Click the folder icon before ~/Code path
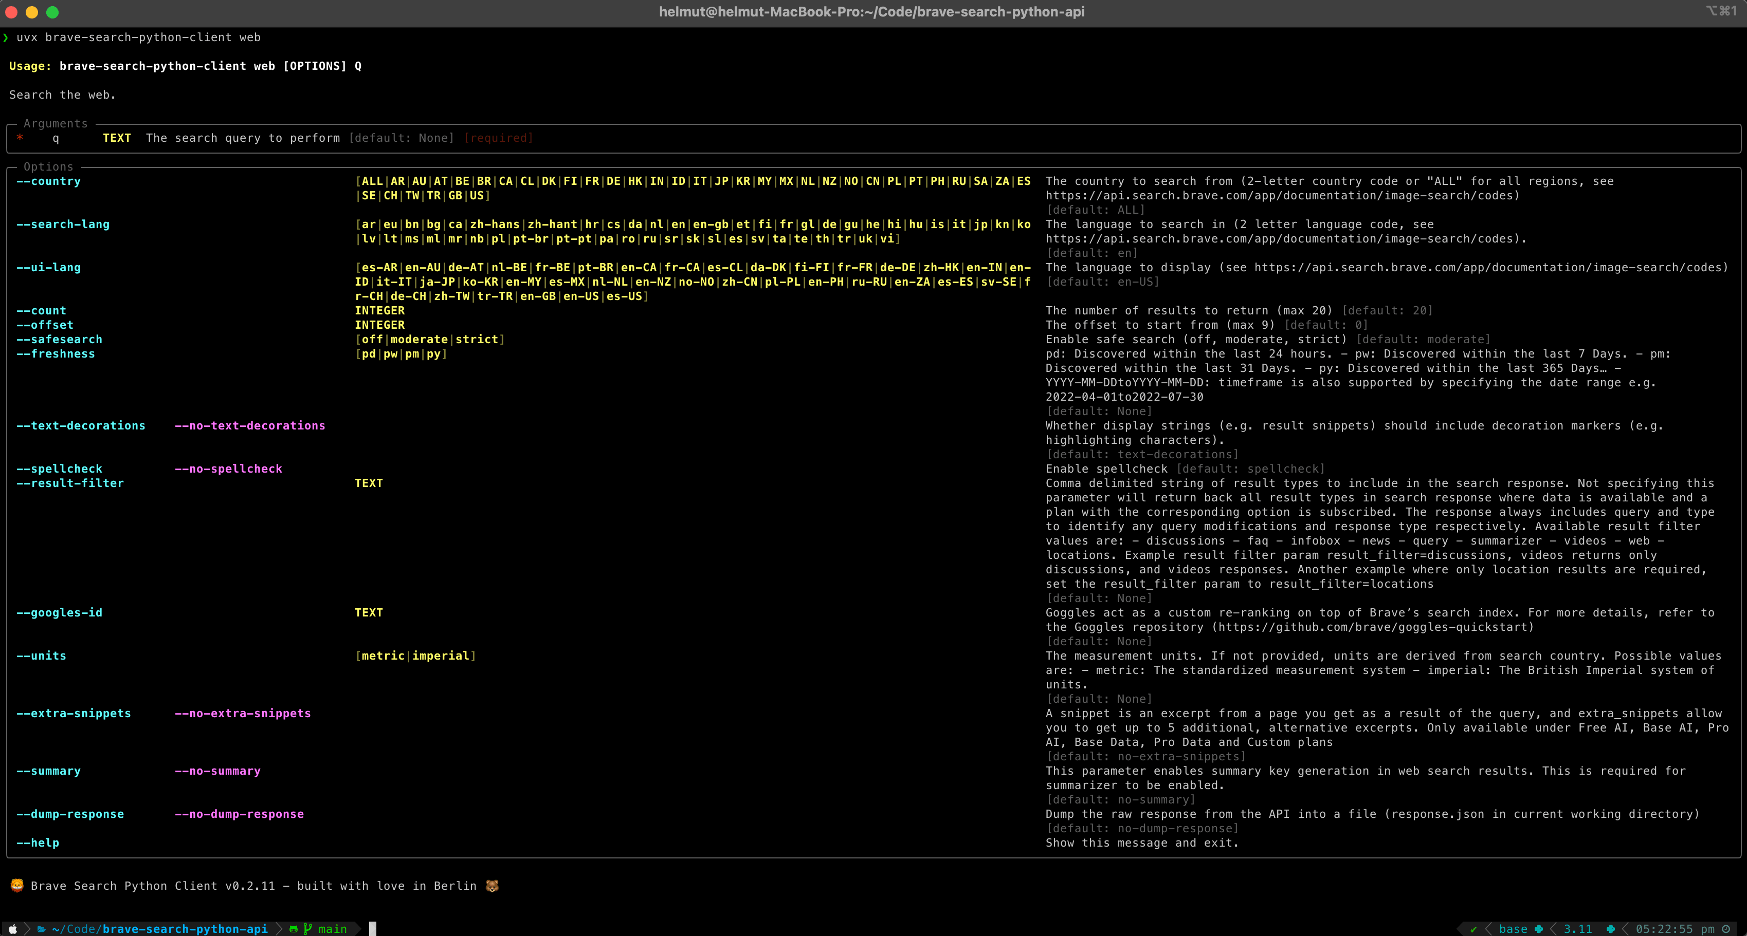Image resolution: width=1747 pixels, height=936 pixels. (x=41, y=928)
